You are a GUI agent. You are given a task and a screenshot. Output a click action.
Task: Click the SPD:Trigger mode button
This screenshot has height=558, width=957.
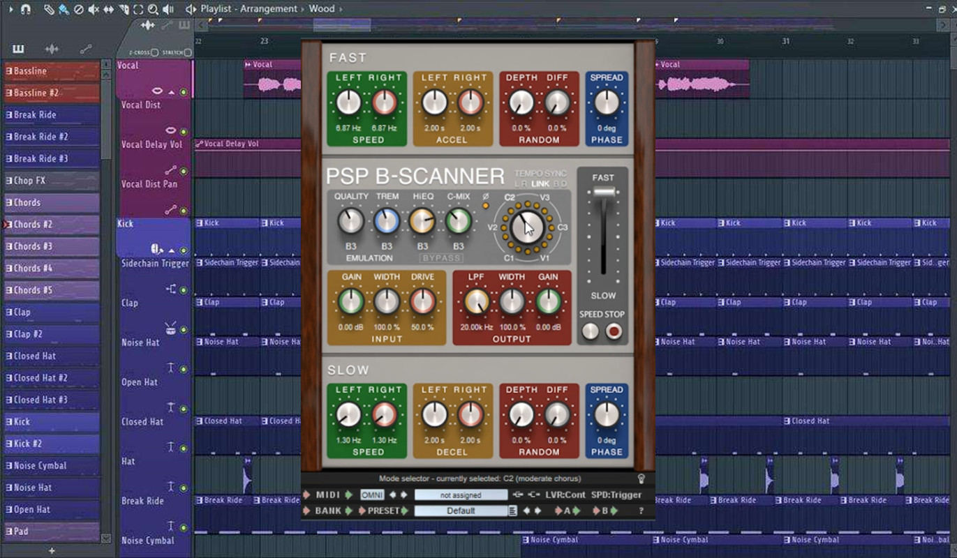(616, 495)
